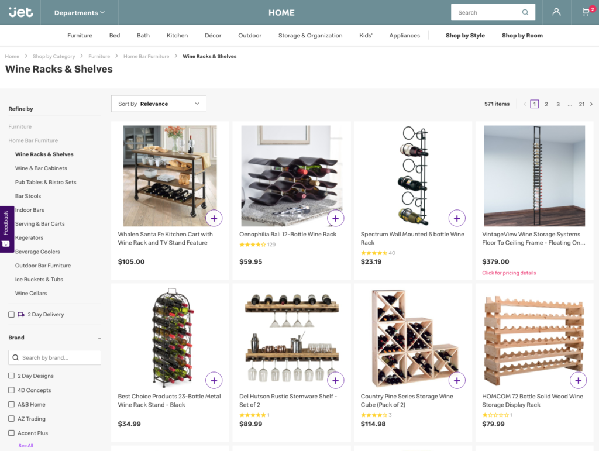Select Beverage Coolers category
This screenshot has width=599, height=451.
click(x=37, y=252)
